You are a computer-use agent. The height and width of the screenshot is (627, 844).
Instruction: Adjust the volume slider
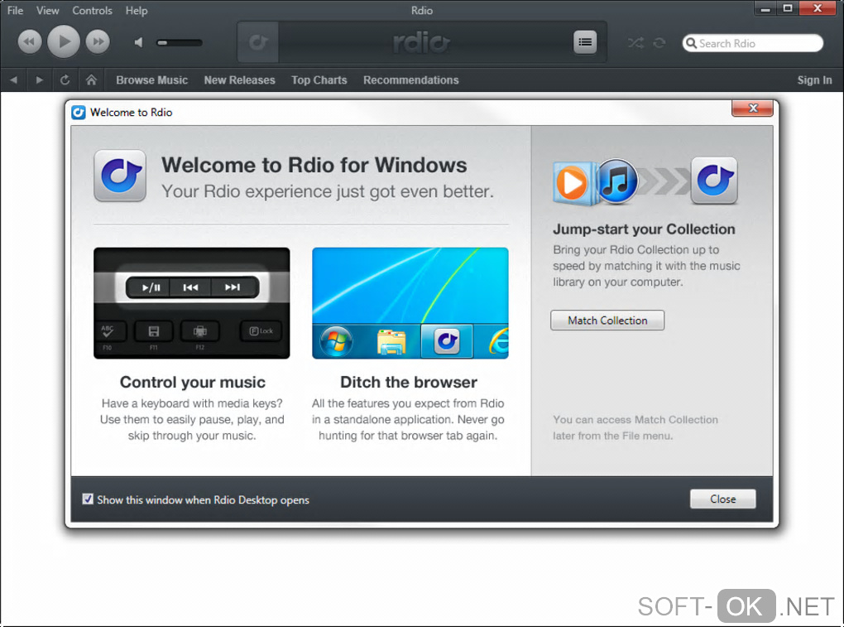tap(180, 42)
